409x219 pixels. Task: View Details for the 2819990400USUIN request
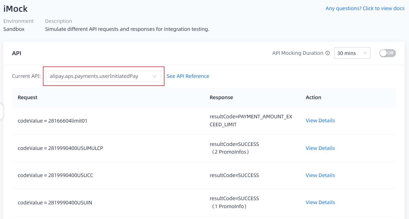(x=320, y=203)
